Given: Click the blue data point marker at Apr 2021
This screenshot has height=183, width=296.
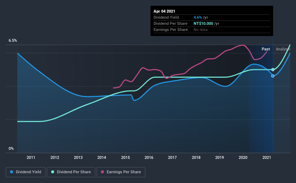Looking at the screenshot, I should point(273,76).
